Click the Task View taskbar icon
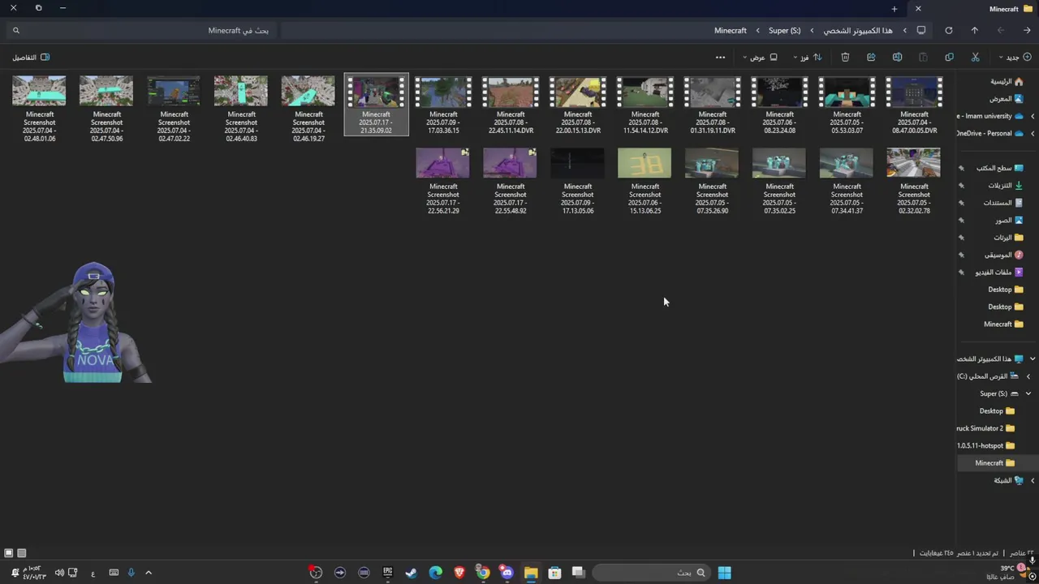Screen dimensions: 1039x584 pos(579,573)
